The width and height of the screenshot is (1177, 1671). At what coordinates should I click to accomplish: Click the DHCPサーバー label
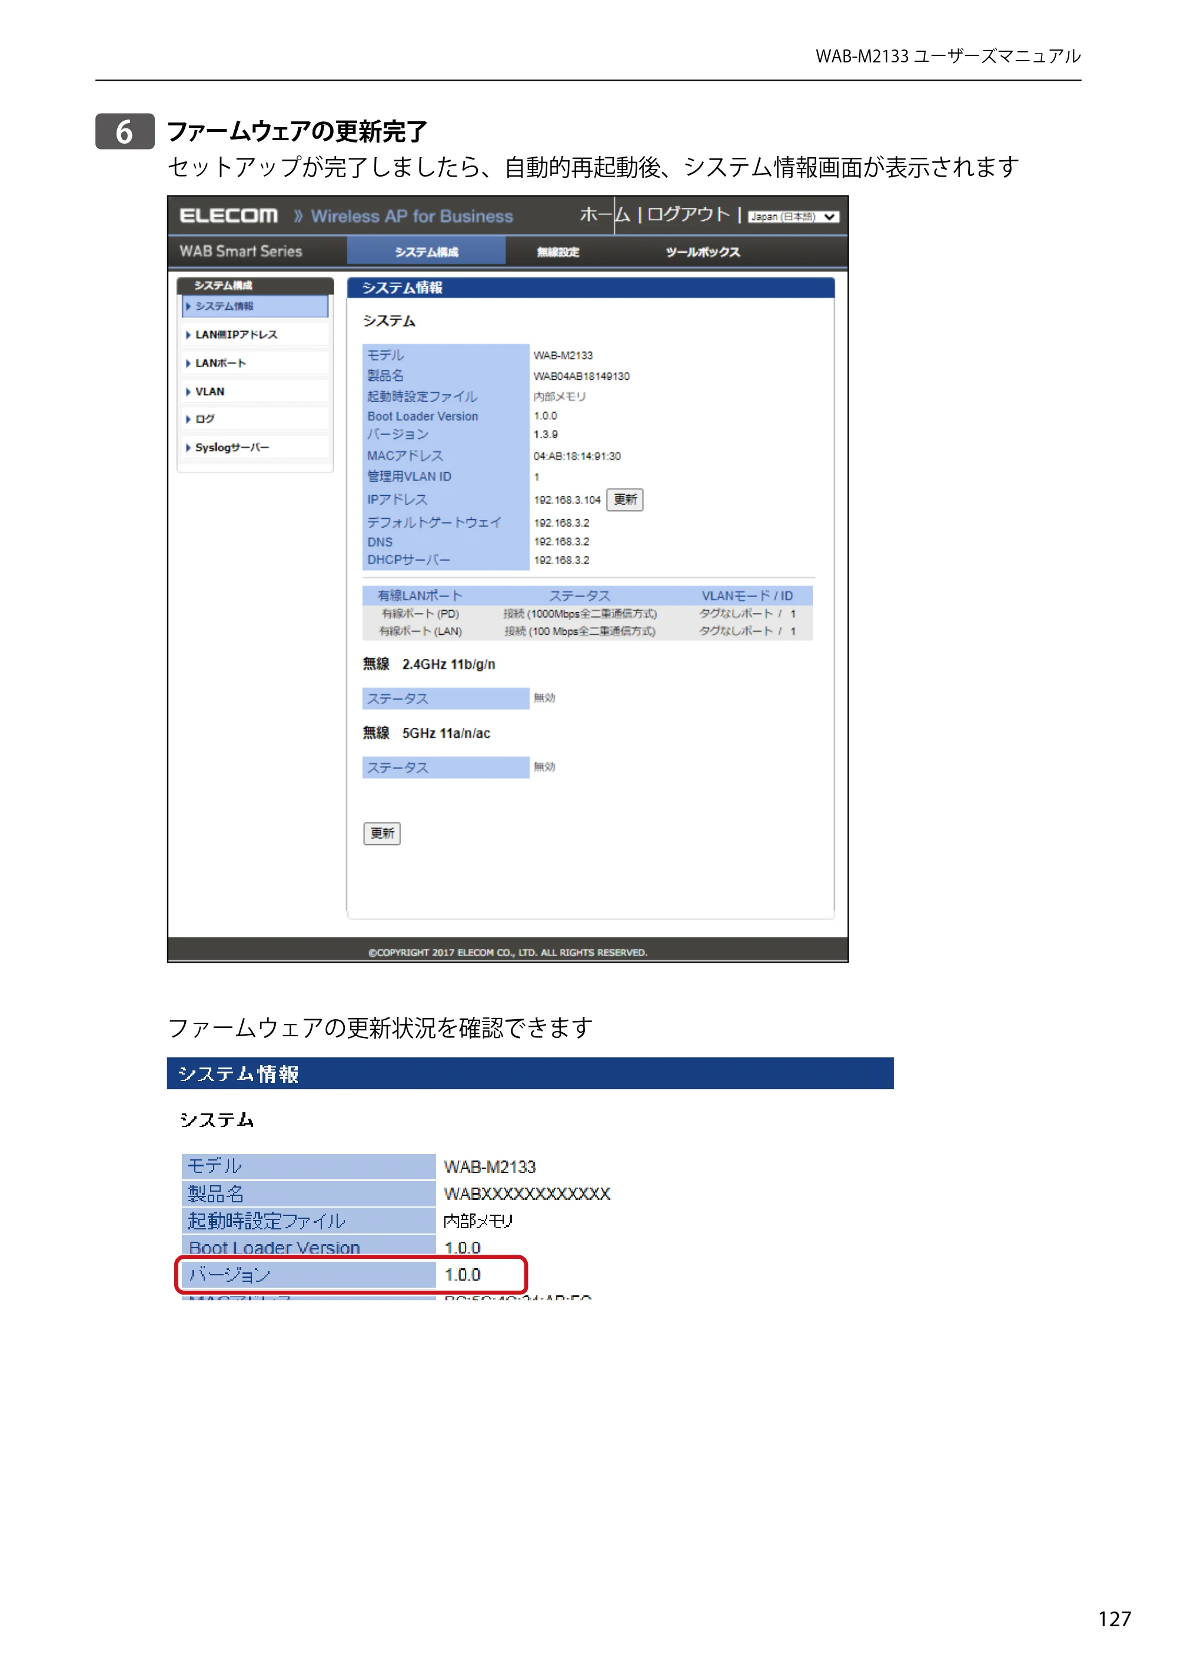tap(409, 560)
